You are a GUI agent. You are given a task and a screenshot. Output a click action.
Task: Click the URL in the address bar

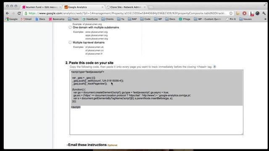[x=127, y=13]
